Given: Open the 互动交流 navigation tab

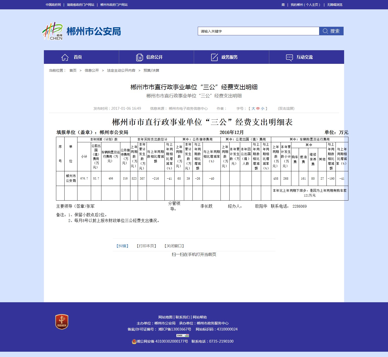Looking at the screenshot, I should (307, 57).
